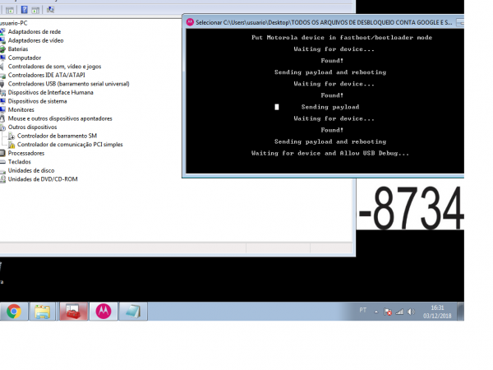Select Controladores USB (barramento serial universal)
The width and height of the screenshot is (493, 370).
pos(68,84)
